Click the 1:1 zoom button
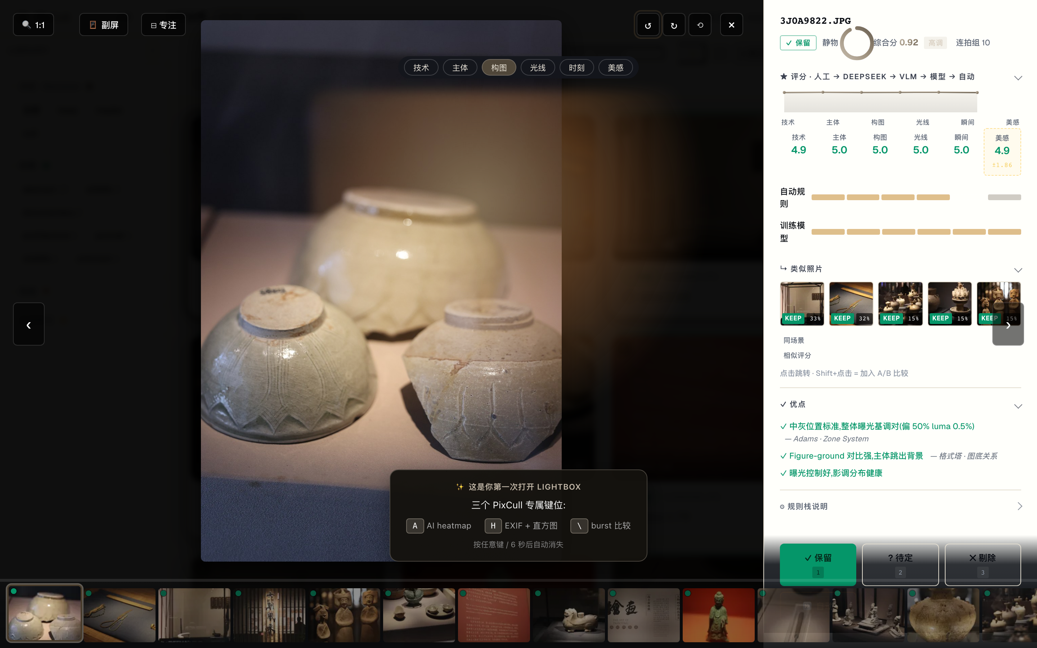Viewport: 1037px width, 648px height. coord(33,25)
